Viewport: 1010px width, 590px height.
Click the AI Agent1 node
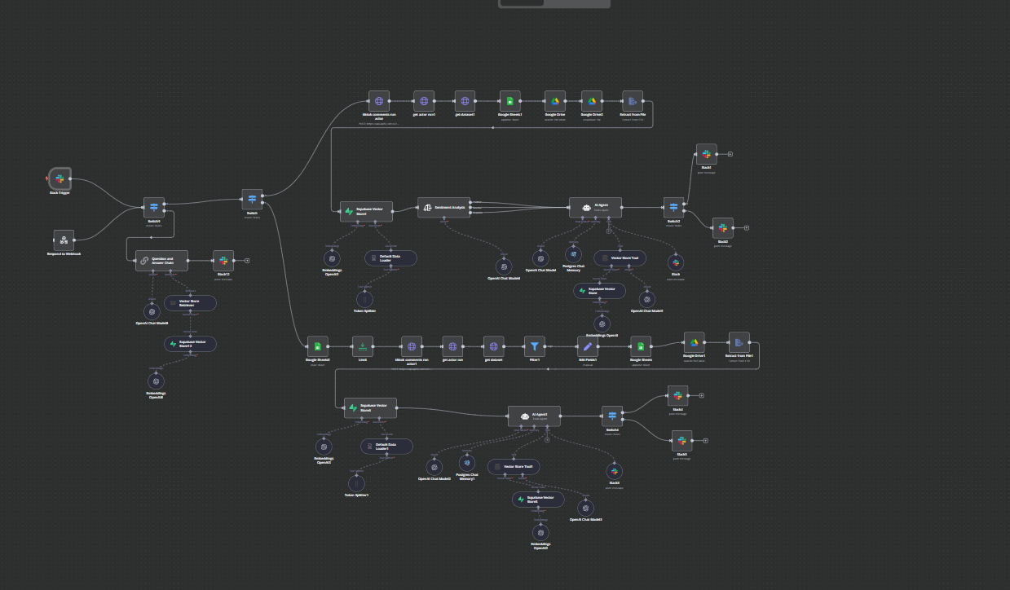(x=534, y=416)
